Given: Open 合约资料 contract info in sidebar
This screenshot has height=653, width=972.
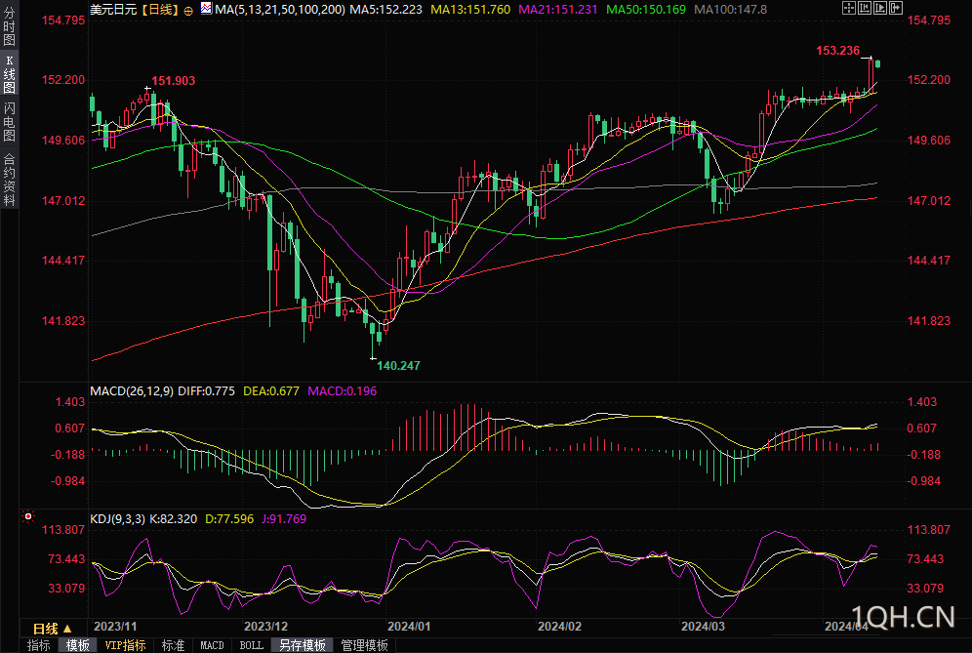Looking at the screenshot, I should [x=9, y=180].
